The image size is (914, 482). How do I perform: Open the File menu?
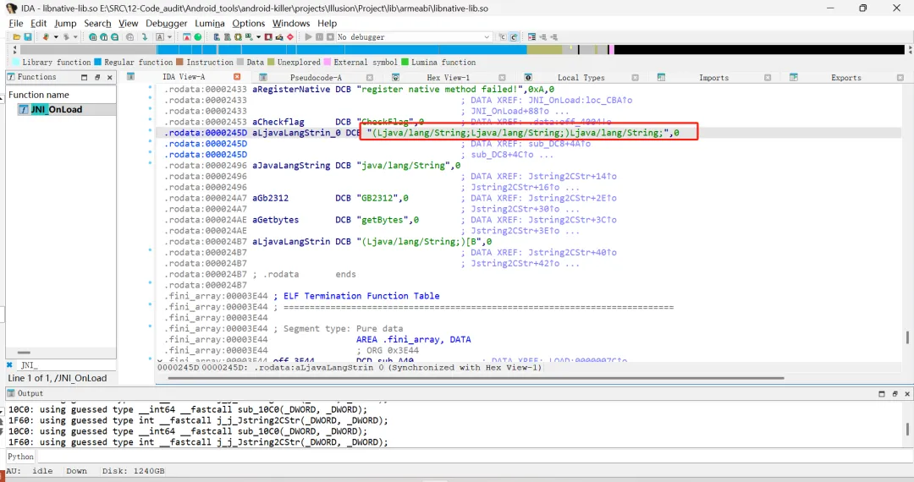[x=16, y=24]
